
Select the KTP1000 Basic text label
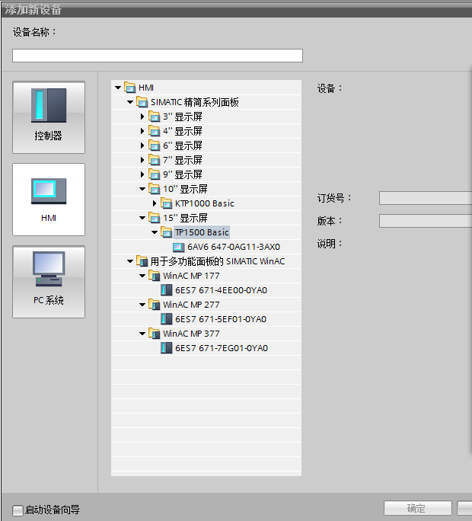coord(205,203)
